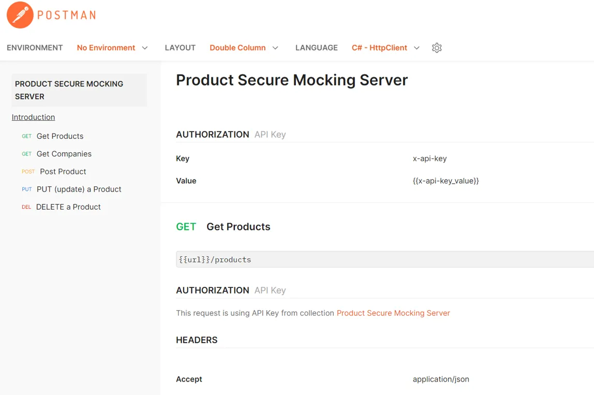
Task: Open the C# - HttpClient language dropdown
Action: click(x=385, y=48)
